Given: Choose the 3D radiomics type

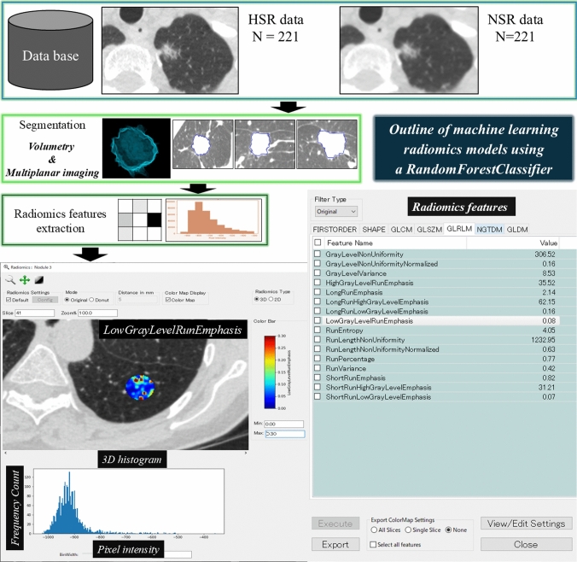Looking at the screenshot, I should [x=256, y=300].
